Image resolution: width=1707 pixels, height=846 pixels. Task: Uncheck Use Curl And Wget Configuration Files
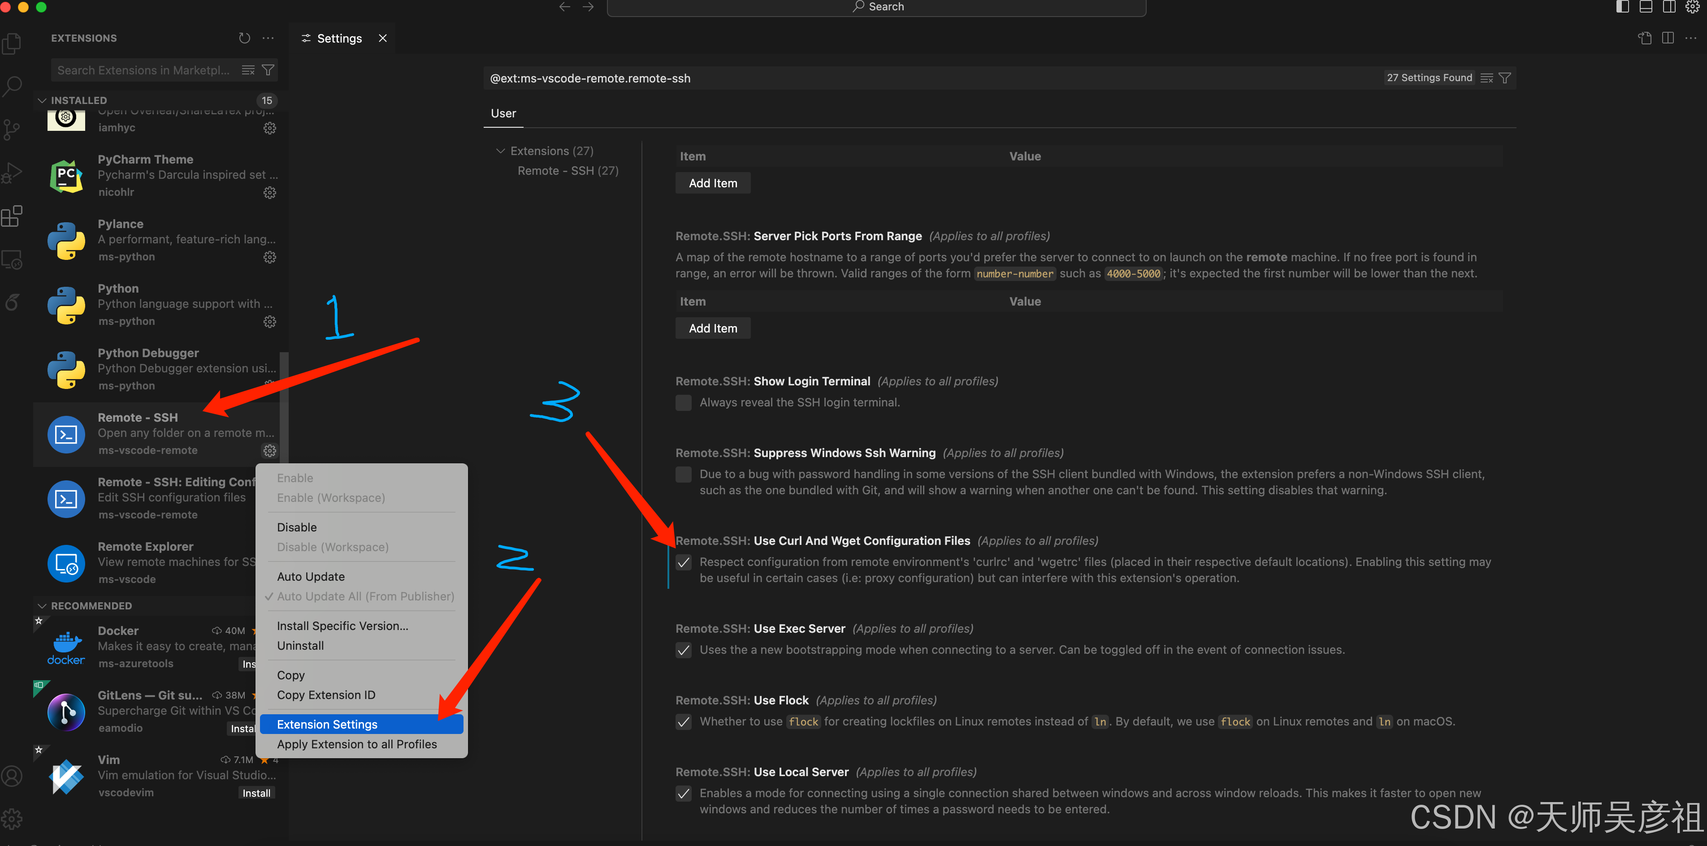(683, 562)
